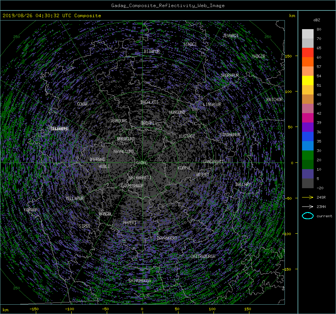Click the HAVERI city label
The width and height of the screenshot is (336, 314).
click(130, 223)
